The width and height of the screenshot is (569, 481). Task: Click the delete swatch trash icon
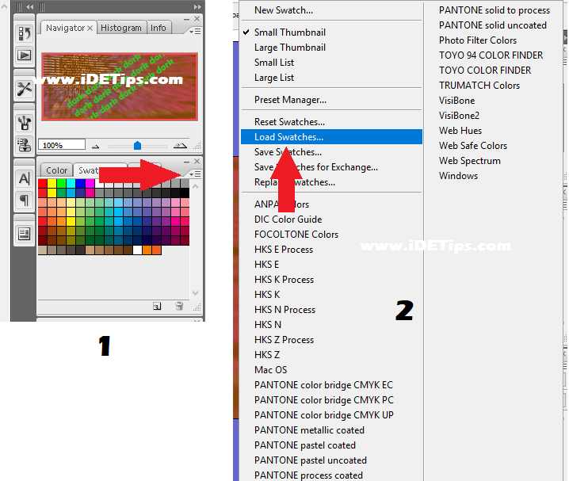[179, 306]
